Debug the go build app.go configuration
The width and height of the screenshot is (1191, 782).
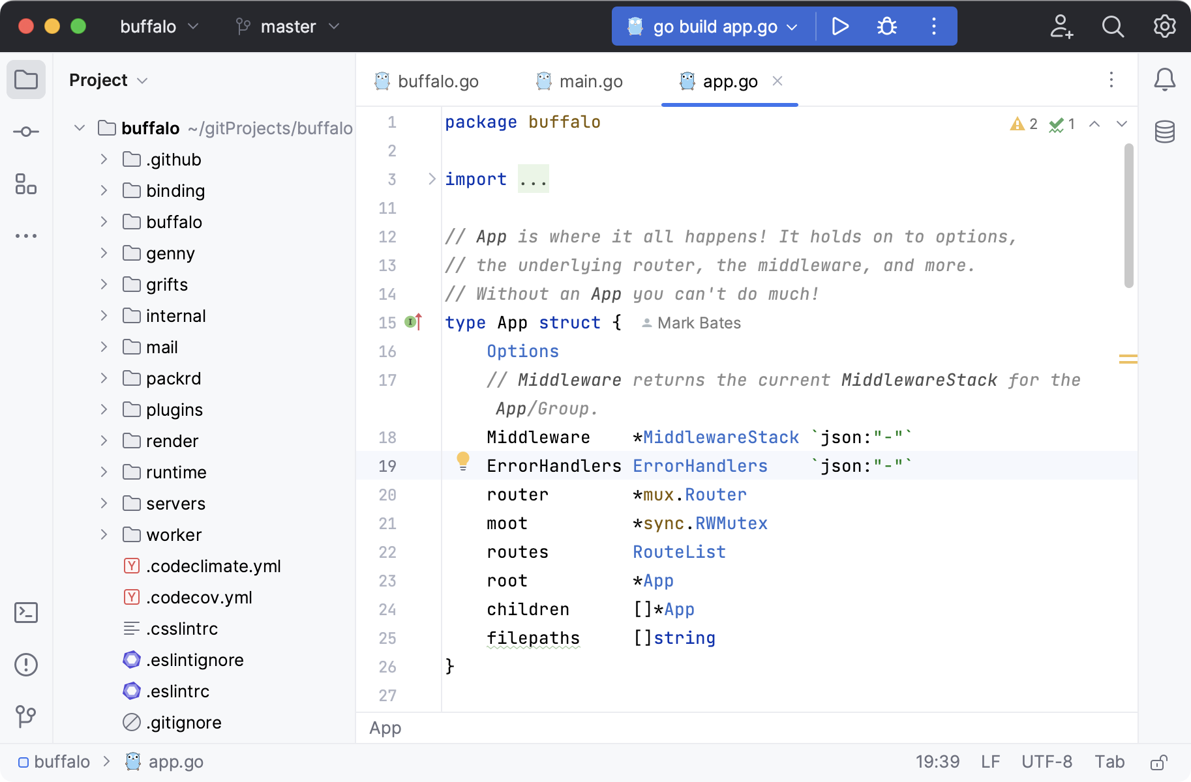point(887,26)
